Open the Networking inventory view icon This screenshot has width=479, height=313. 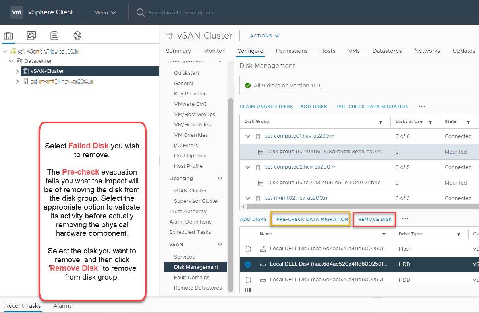click(x=77, y=35)
